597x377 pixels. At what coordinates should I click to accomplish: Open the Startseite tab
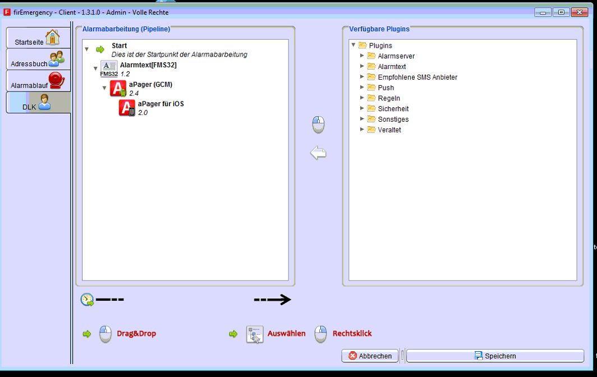click(x=38, y=38)
